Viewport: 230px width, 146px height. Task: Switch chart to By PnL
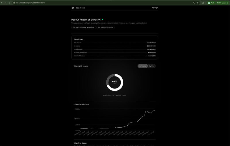(x=151, y=66)
